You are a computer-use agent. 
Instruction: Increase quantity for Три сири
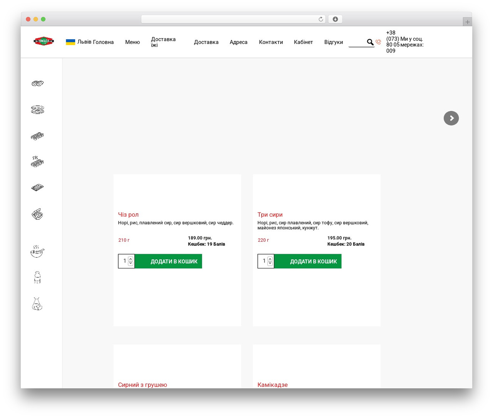[x=270, y=259]
